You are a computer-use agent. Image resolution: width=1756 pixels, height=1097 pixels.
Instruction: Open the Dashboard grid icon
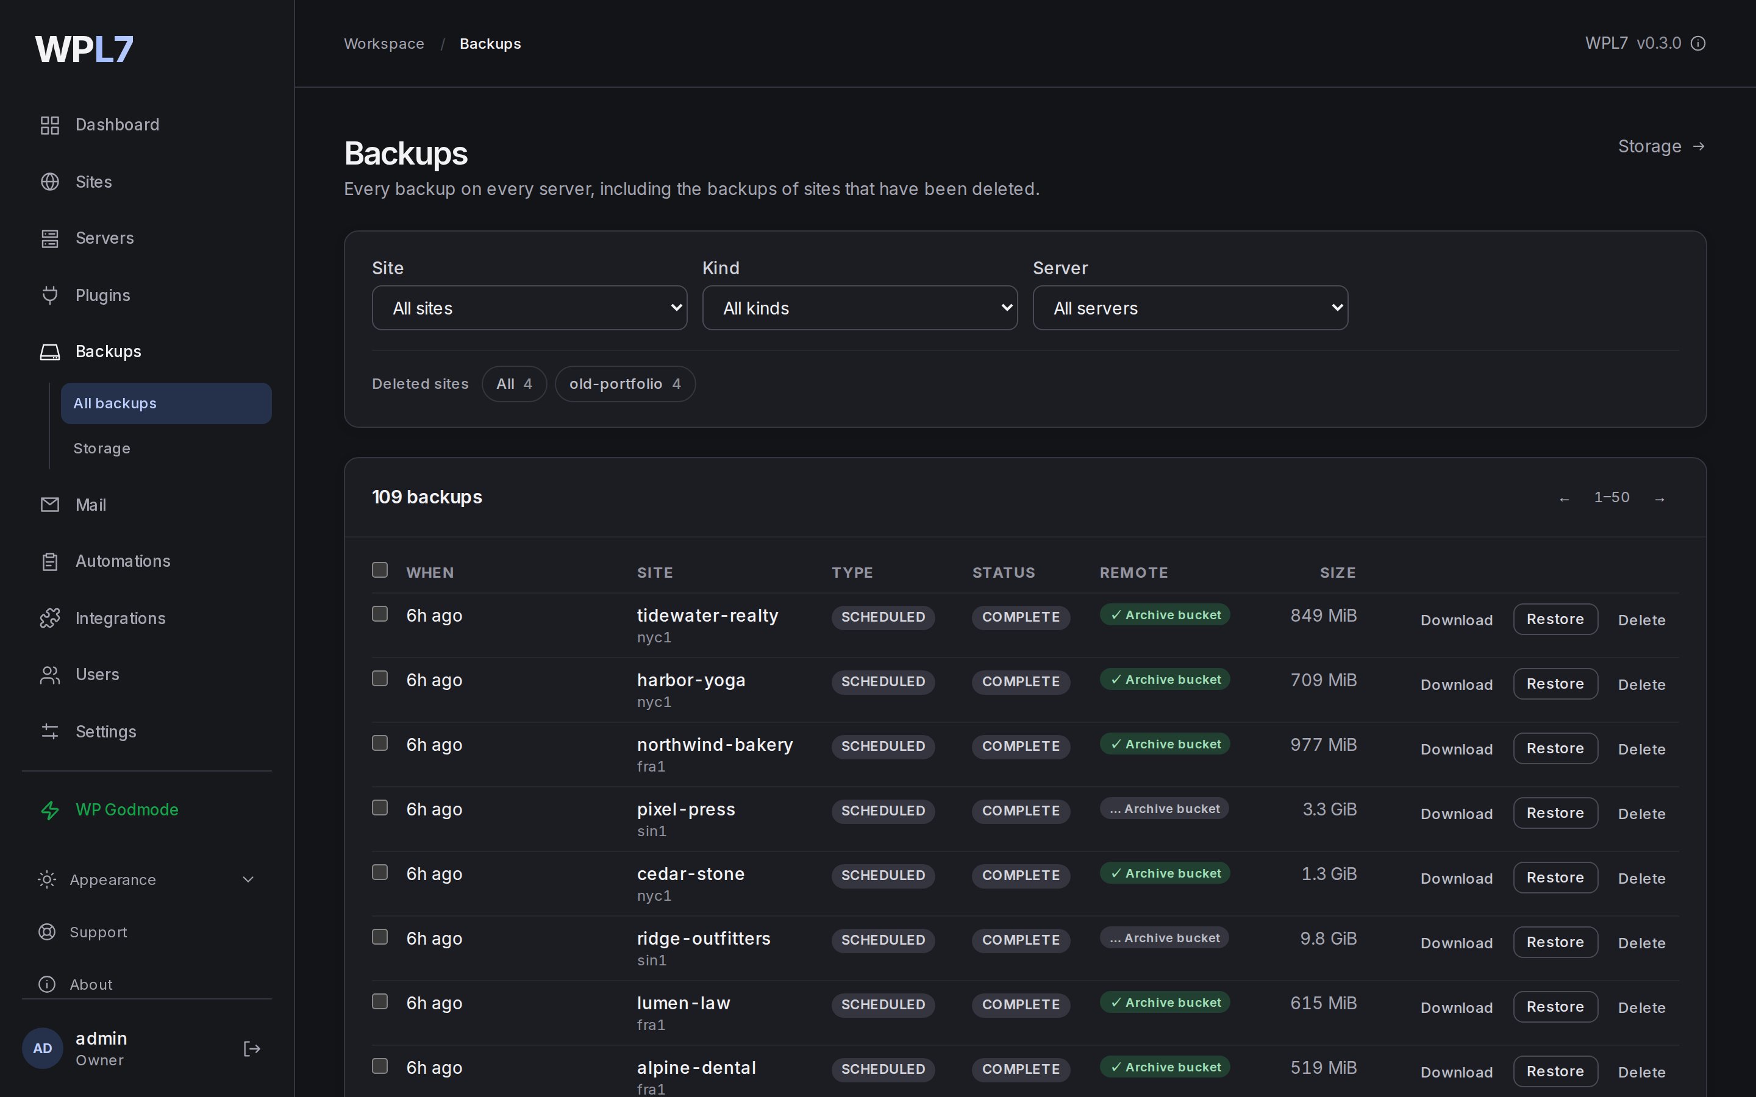[49, 125]
